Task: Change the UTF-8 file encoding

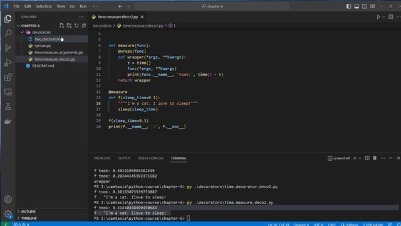Action: 318,225
